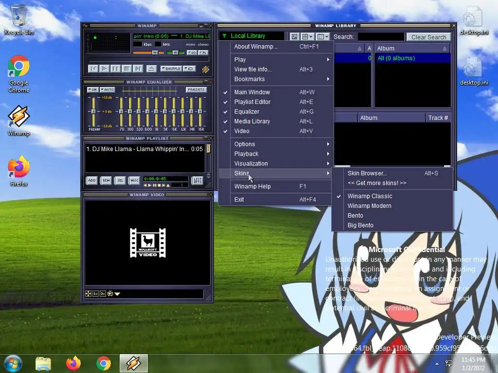The width and height of the screenshot is (498, 373).
Task: Click the Previous track button in Winamp
Action: [93, 68]
